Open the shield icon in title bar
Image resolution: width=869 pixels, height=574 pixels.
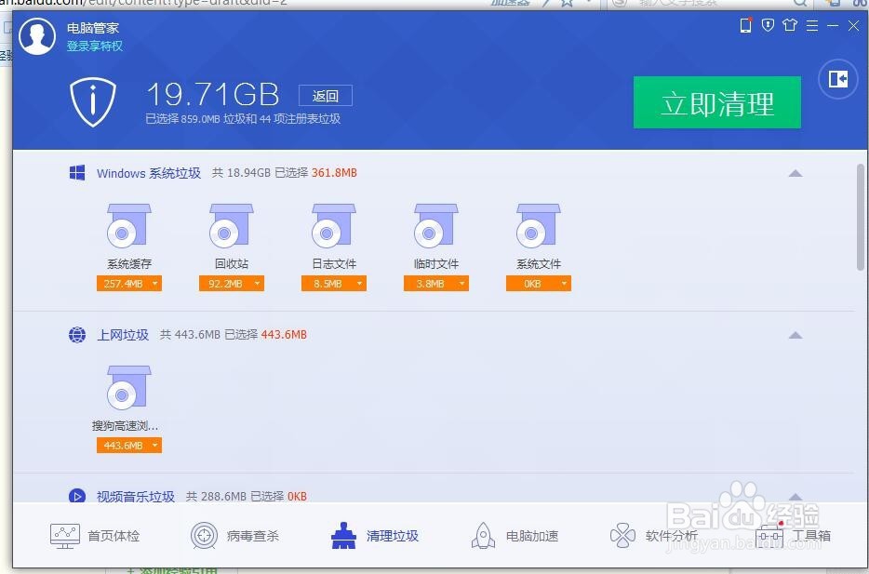768,25
